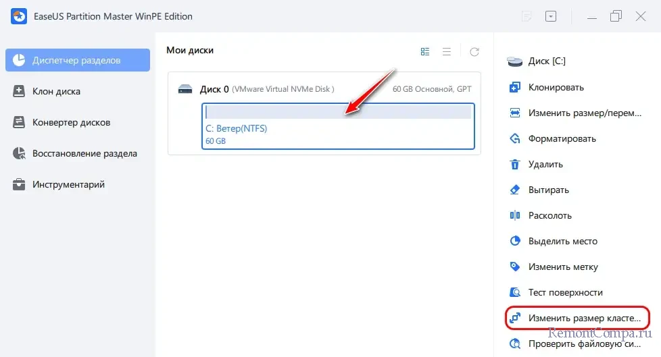The width and height of the screenshot is (661, 357).
Task: Click the '60 GB Основной, GPT' text
Action: [x=432, y=89]
